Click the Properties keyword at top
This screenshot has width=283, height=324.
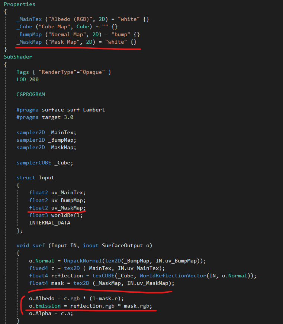coord(19,4)
